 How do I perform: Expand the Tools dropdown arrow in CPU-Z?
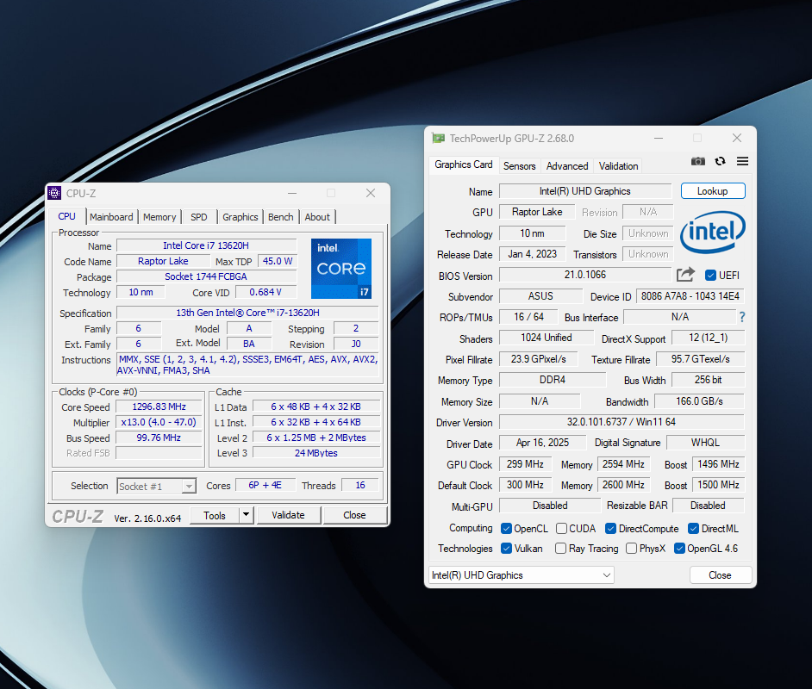[x=246, y=515]
